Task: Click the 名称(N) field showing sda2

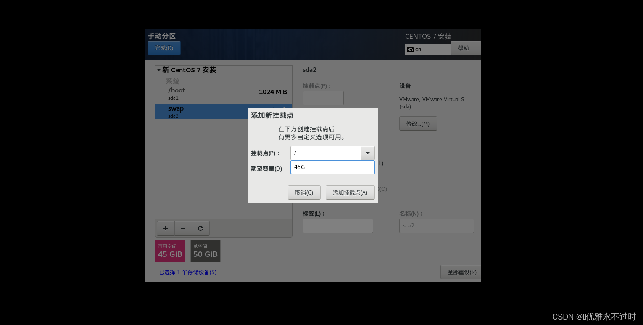Action: coord(437,226)
